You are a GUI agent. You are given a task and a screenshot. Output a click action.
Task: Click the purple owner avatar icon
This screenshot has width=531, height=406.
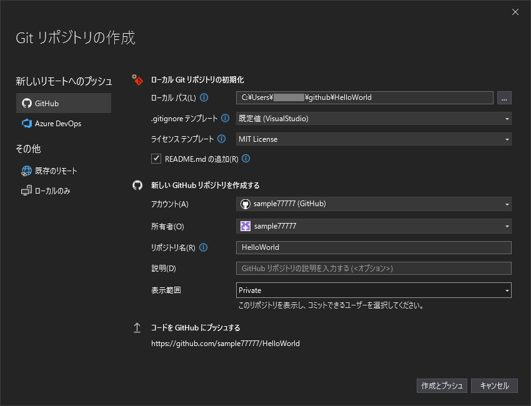pyautogui.click(x=245, y=226)
